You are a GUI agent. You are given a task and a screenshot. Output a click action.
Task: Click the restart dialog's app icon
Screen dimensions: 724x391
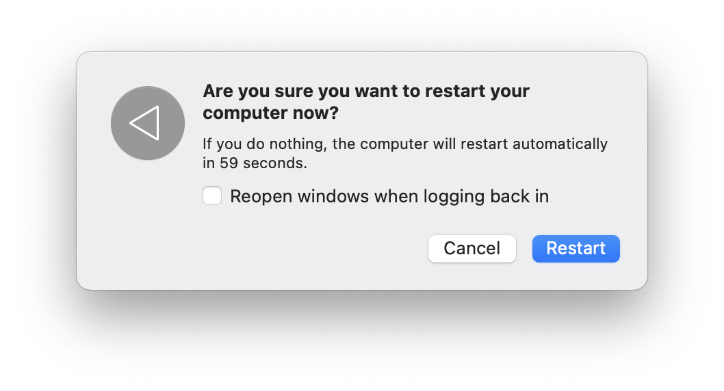pyautogui.click(x=148, y=124)
